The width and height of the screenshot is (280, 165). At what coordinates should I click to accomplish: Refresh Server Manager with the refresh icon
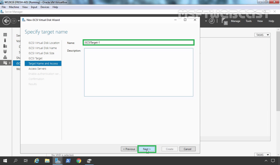point(212,21)
